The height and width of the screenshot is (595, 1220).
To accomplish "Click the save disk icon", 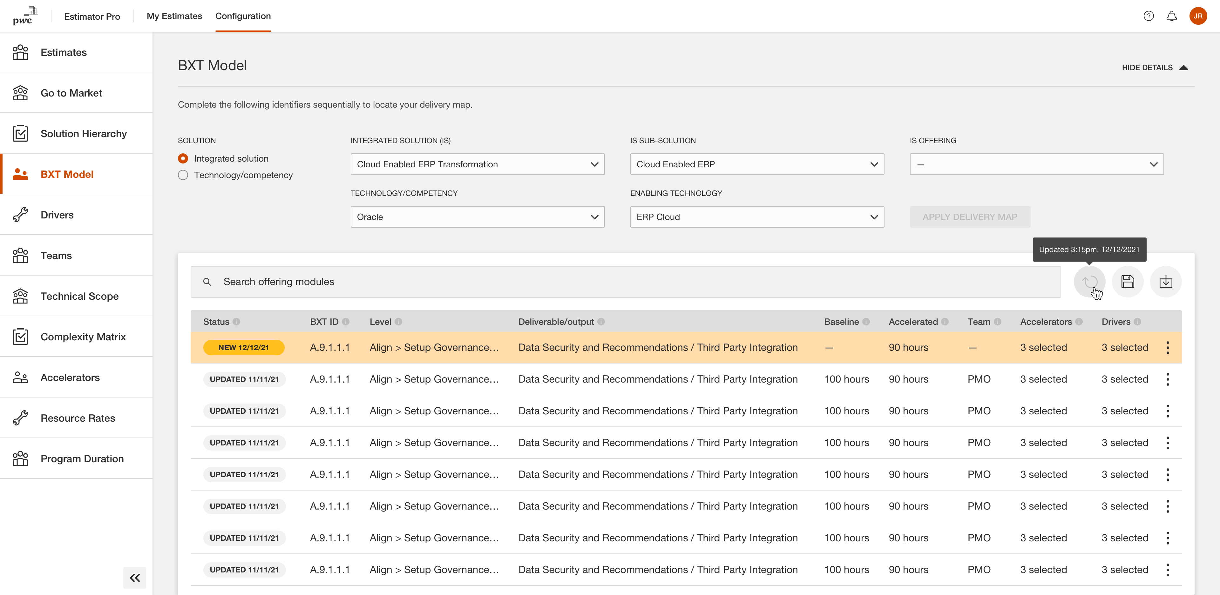I will click(1128, 282).
